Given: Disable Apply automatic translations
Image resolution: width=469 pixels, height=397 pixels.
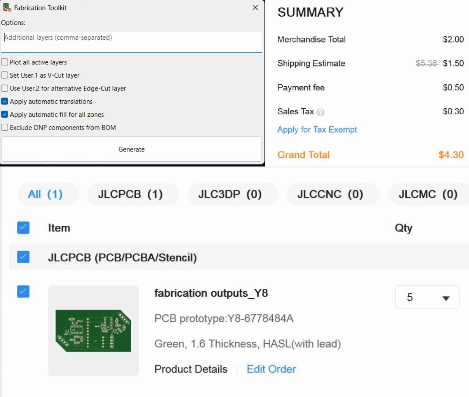Looking at the screenshot, I should coord(5,101).
